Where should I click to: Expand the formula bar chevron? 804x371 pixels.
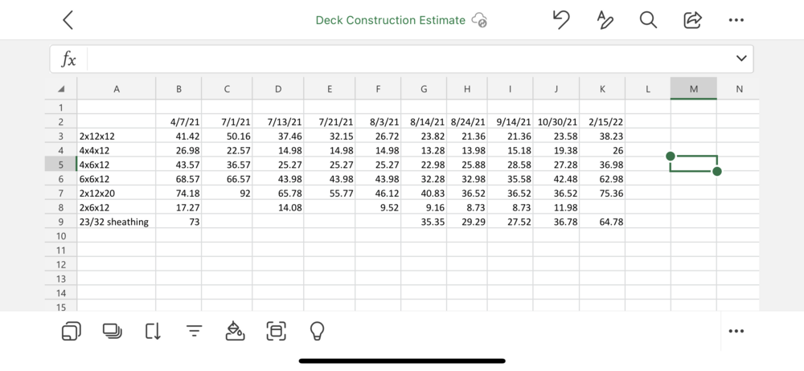[741, 59]
